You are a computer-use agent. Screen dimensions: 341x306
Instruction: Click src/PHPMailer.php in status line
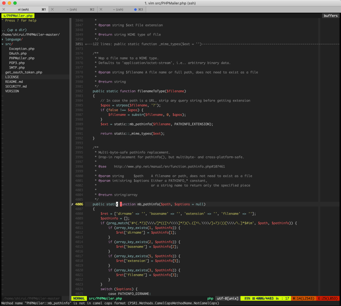tap(105, 299)
